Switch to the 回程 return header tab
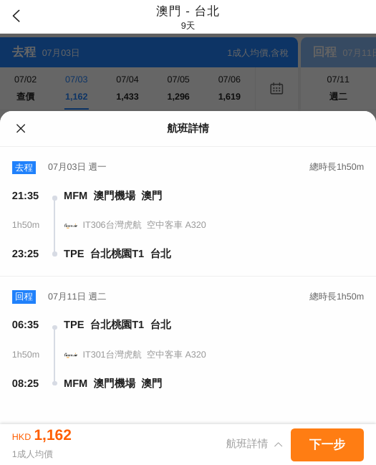Viewport: 376px width, 465px height. click(339, 52)
